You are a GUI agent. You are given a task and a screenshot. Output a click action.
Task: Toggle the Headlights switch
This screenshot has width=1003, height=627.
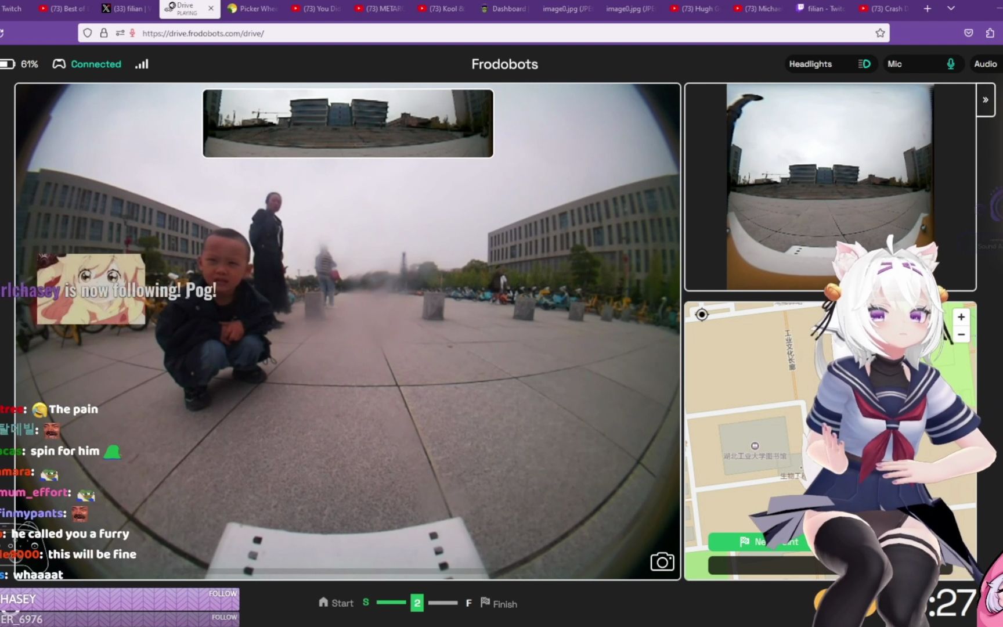[864, 64]
